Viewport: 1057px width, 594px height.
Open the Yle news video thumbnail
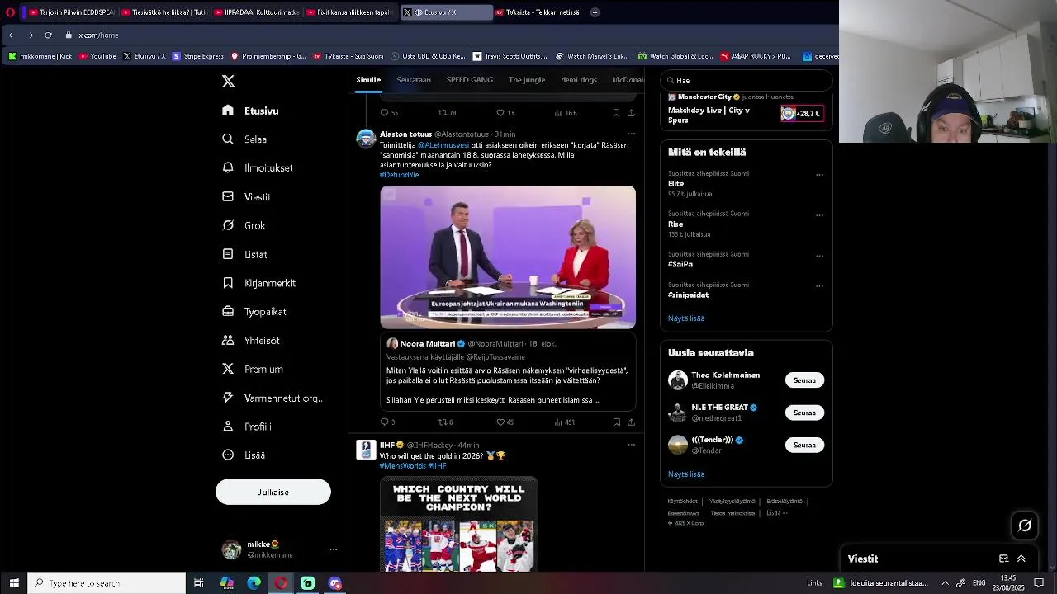click(508, 257)
